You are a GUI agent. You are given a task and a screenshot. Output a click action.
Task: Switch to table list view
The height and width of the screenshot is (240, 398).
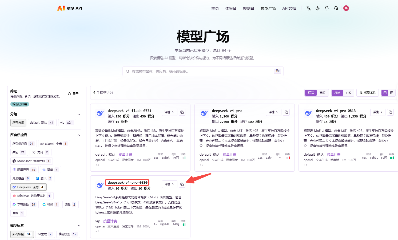click(x=392, y=93)
